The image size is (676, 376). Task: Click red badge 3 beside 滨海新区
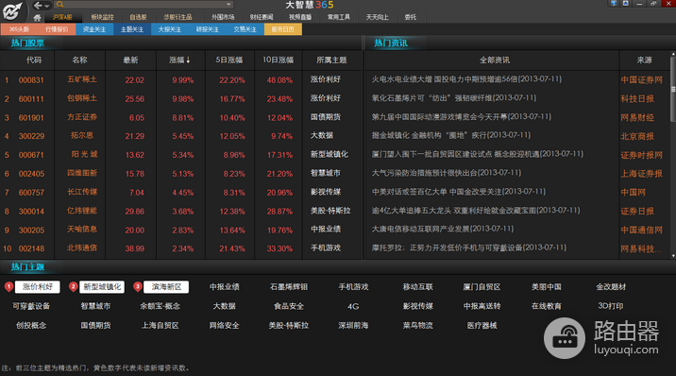click(138, 287)
